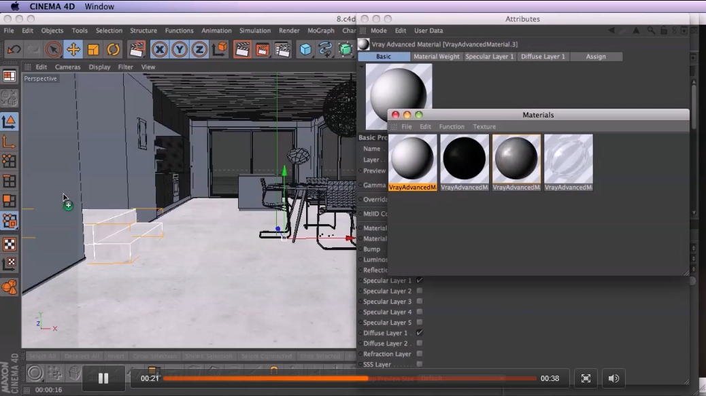Switch to Model mode
Screen dimensions: 706x396
coord(10,122)
